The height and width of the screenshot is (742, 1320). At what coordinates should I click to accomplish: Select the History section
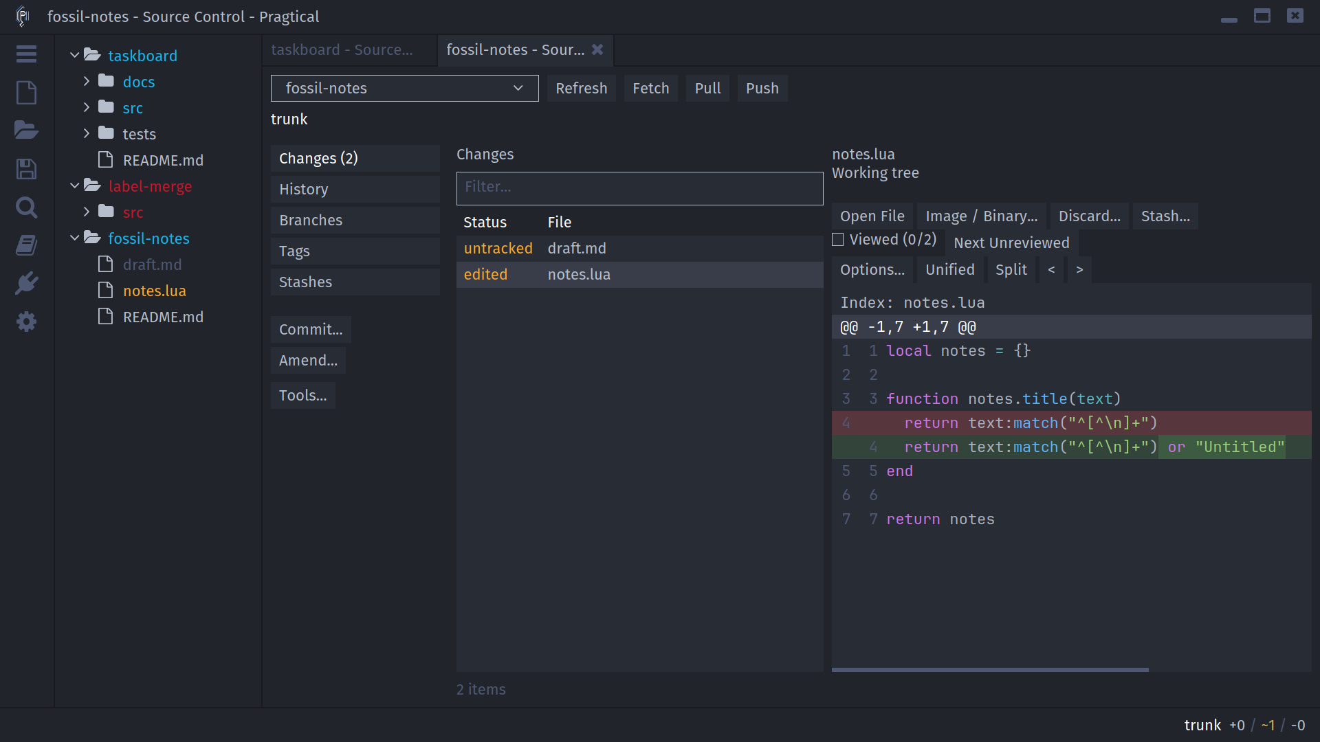(x=355, y=189)
